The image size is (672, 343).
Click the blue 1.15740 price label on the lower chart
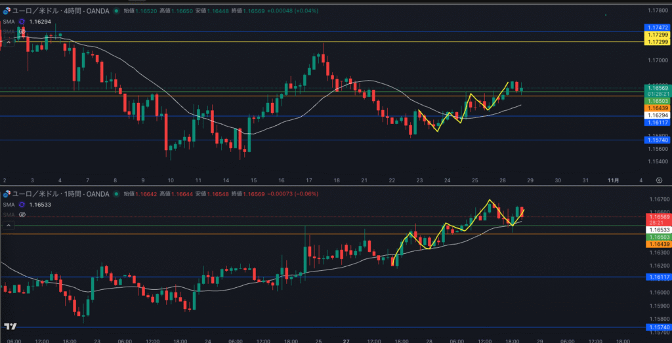657,327
